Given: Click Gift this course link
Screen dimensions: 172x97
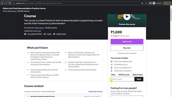Looking at the screenshot, I should (x=124, y=75).
